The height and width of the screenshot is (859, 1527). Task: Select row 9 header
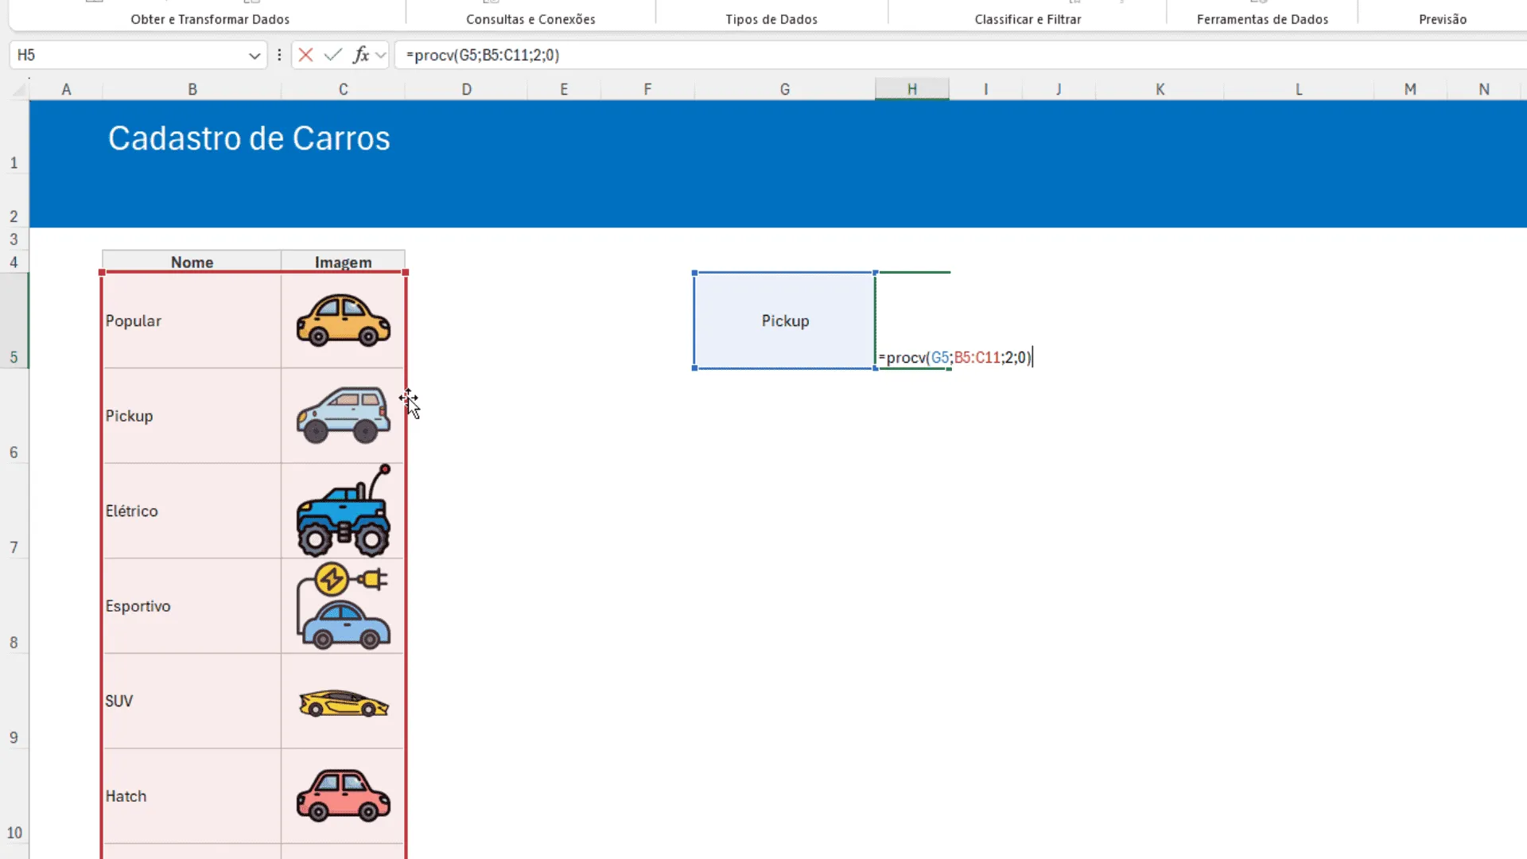(x=14, y=701)
